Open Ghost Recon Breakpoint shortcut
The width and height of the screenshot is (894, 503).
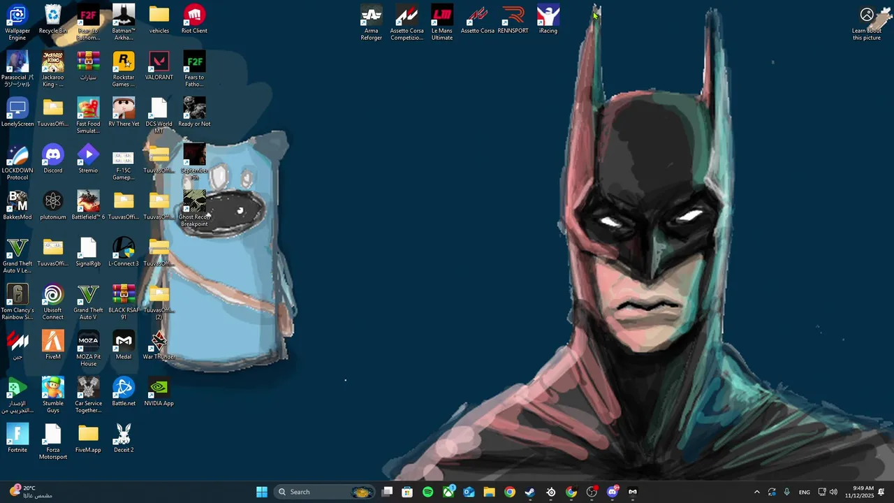coord(194,209)
